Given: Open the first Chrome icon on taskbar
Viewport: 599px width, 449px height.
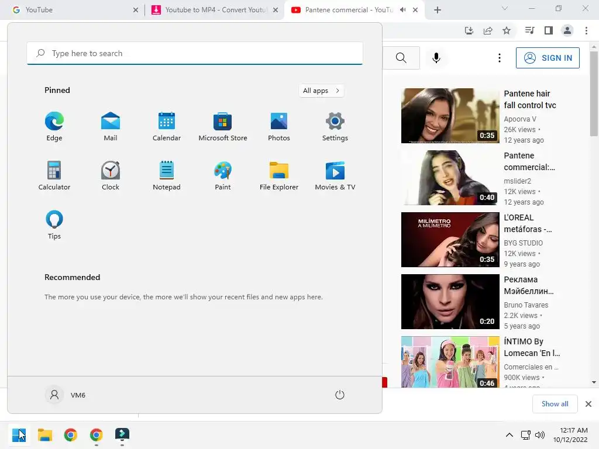Looking at the screenshot, I should (70, 435).
